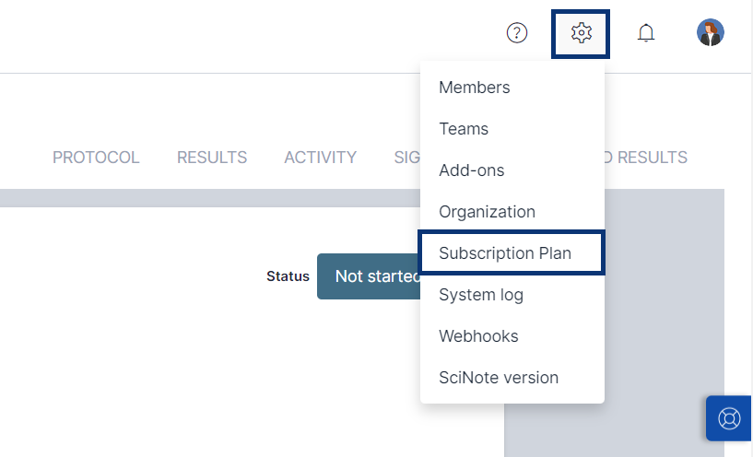The height and width of the screenshot is (457, 753).
Task: Go to Organization settings
Action: tap(487, 212)
